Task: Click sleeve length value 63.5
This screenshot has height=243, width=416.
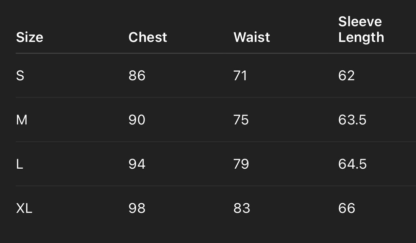Action: (x=352, y=120)
